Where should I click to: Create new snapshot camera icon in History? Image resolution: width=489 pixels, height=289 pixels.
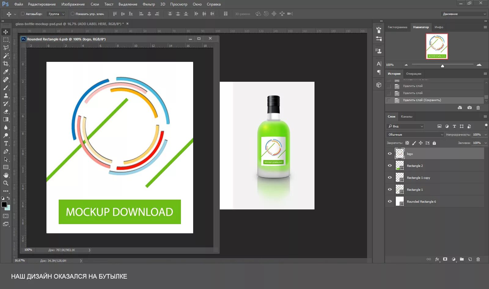[x=469, y=108]
